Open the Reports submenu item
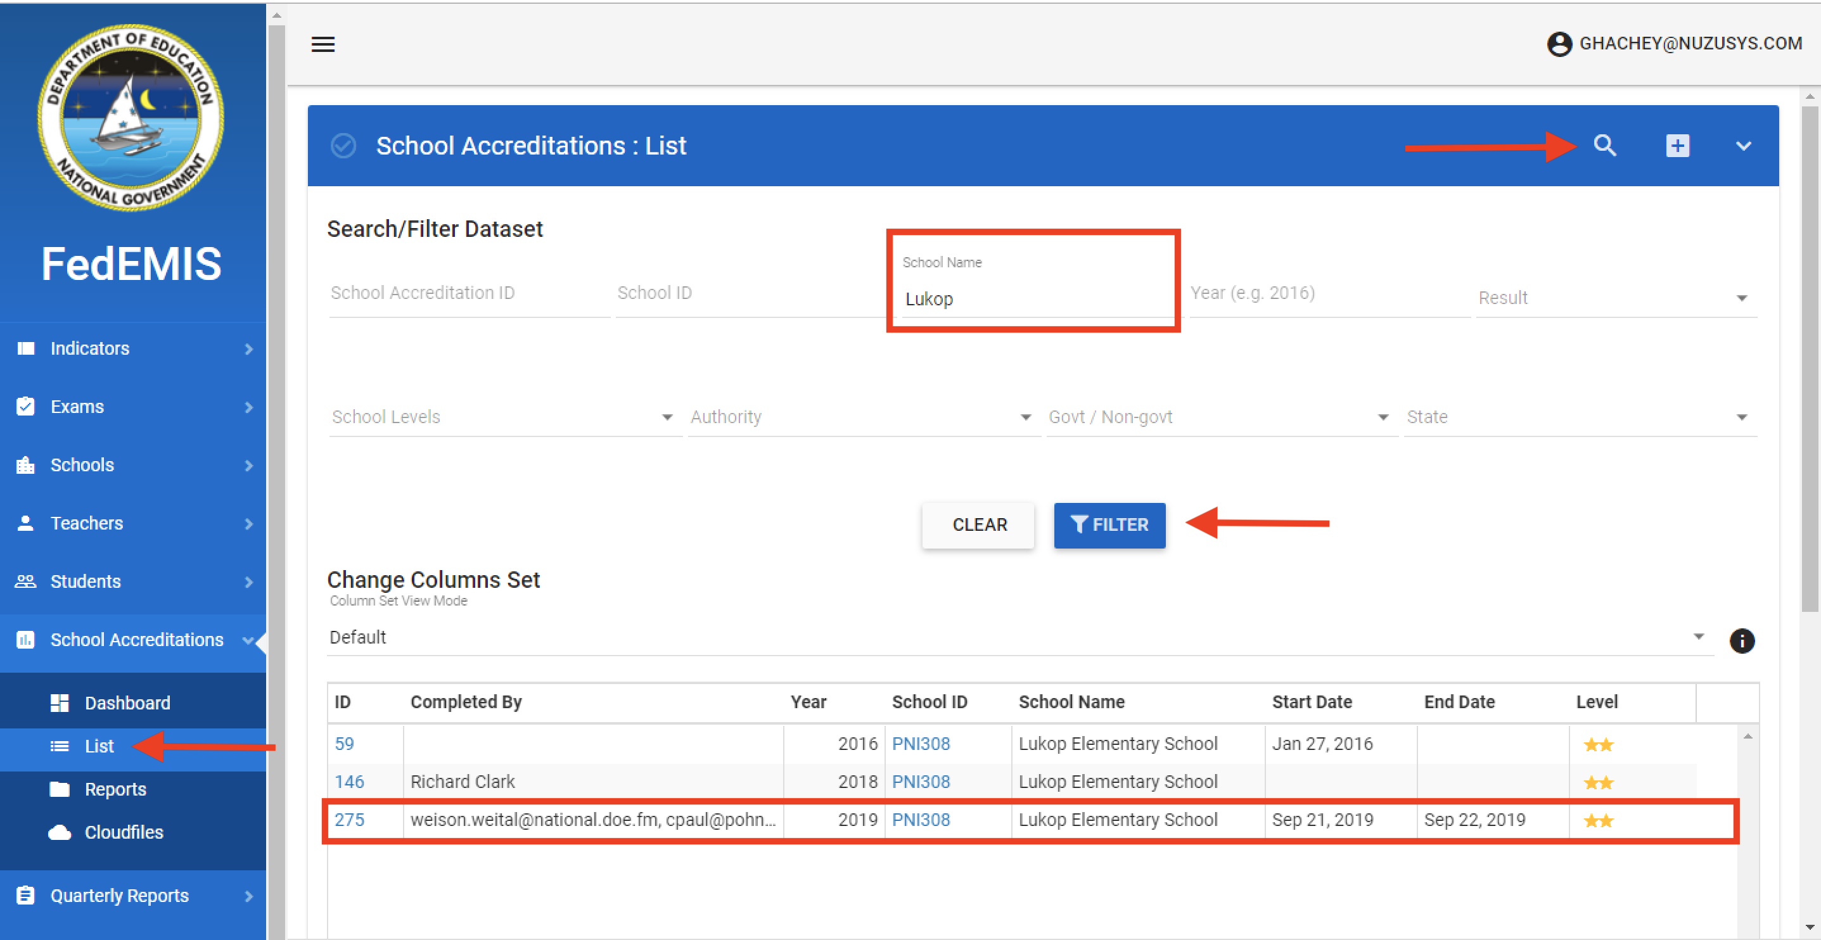1821x940 pixels. [x=115, y=789]
